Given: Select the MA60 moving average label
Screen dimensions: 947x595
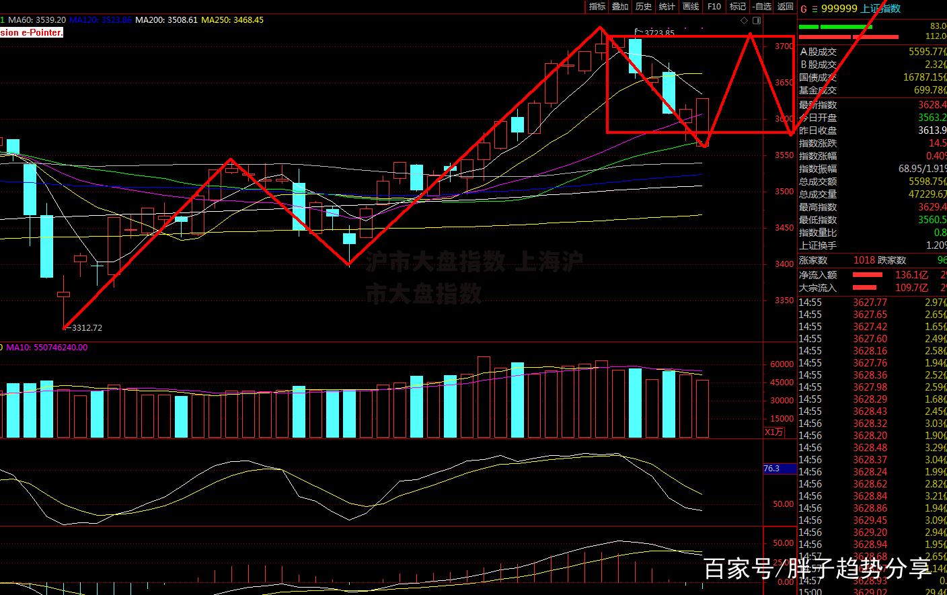Looking at the screenshot, I should 36,20.
